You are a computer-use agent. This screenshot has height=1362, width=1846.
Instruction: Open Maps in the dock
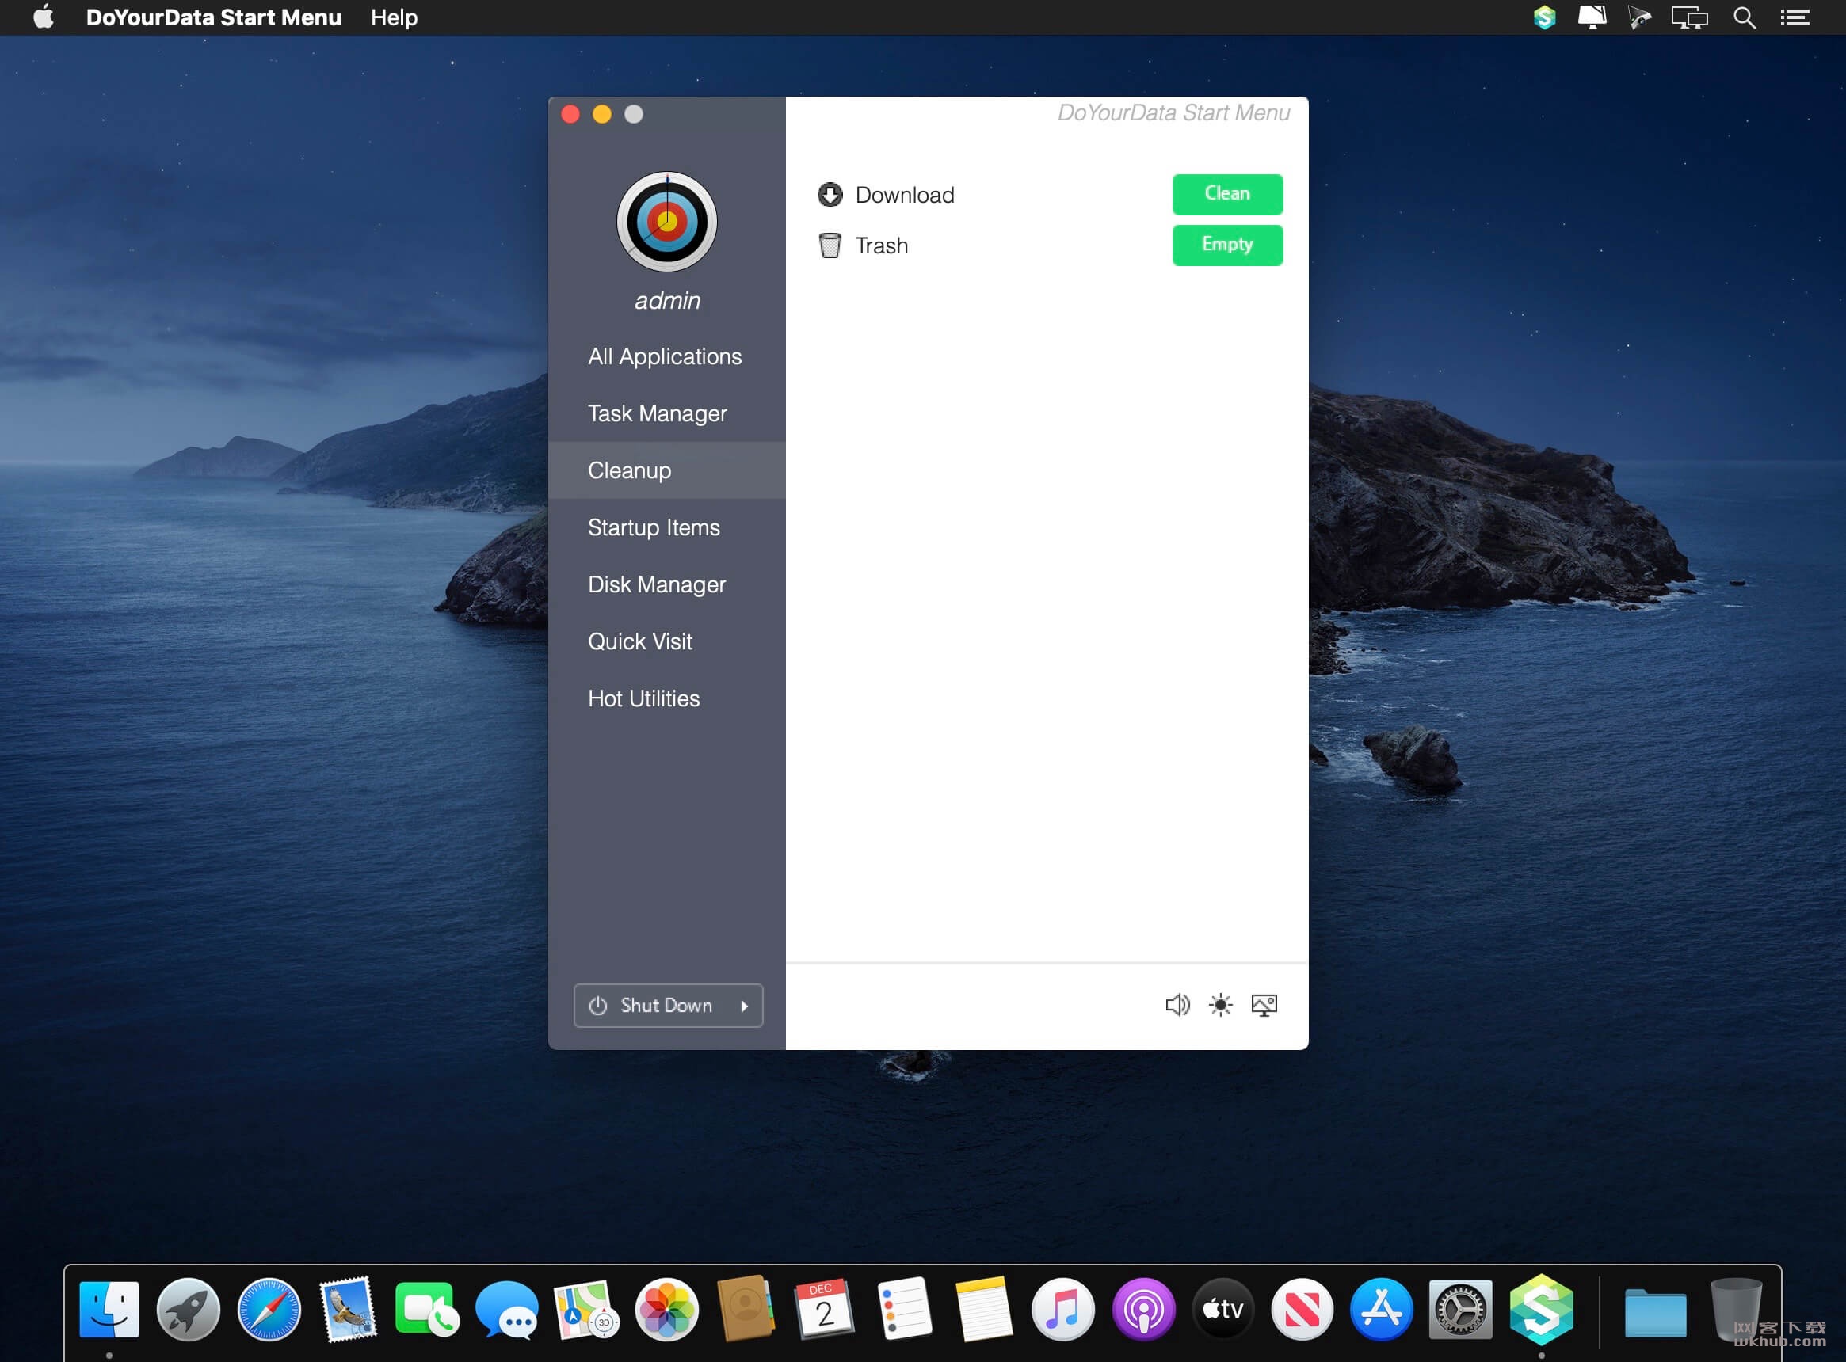[x=586, y=1309]
